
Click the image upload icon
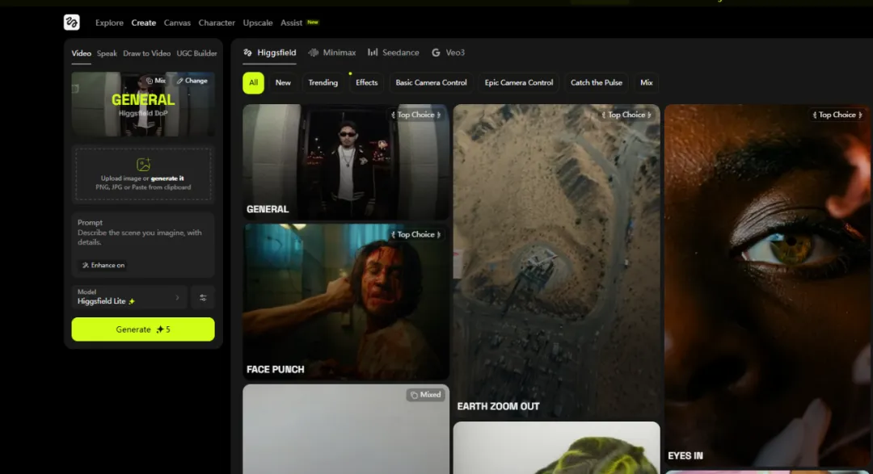point(143,165)
